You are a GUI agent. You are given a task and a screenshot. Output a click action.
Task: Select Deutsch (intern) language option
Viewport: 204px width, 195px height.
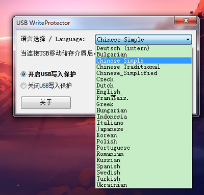click(144, 48)
